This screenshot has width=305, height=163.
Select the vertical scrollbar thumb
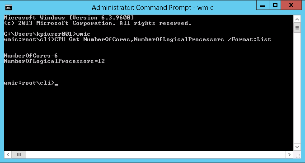pyautogui.click(x=297, y=28)
